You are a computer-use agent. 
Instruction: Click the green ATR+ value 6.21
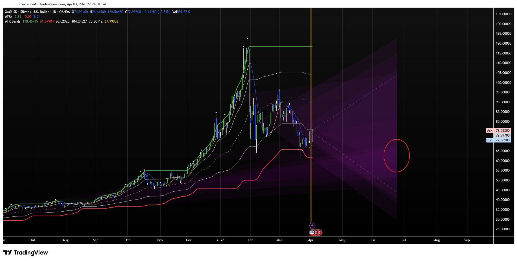pyautogui.click(x=18, y=17)
